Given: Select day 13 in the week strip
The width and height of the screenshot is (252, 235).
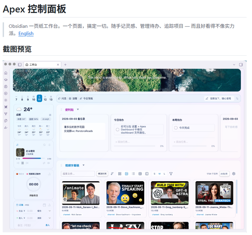Looking at the screenshot, I should [51, 98].
